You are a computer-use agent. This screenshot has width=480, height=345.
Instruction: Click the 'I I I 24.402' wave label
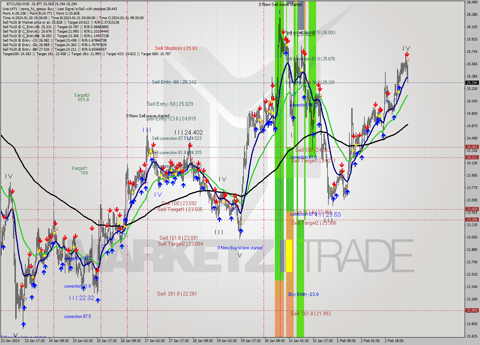coord(189,132)
